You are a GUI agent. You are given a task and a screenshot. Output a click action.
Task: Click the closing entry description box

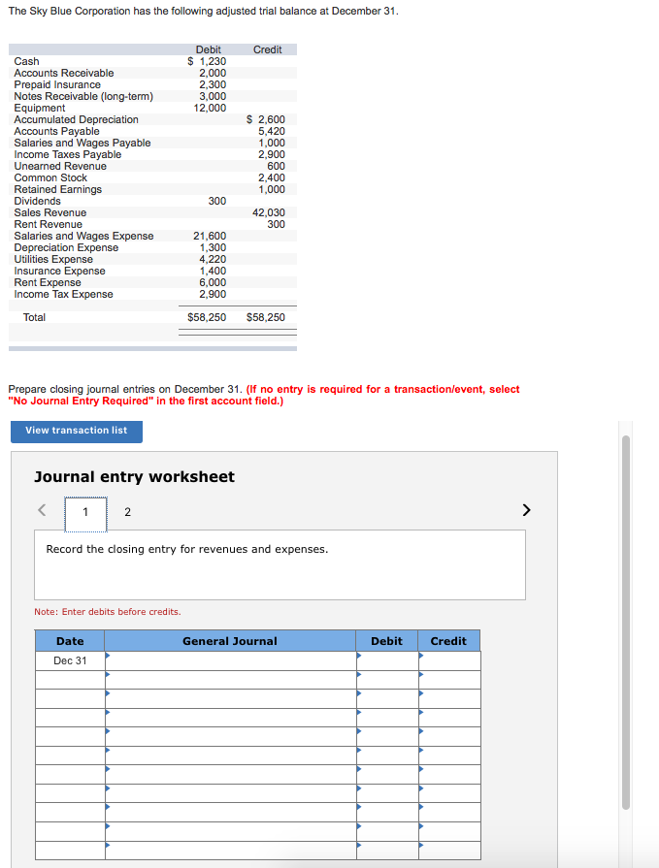280,564
